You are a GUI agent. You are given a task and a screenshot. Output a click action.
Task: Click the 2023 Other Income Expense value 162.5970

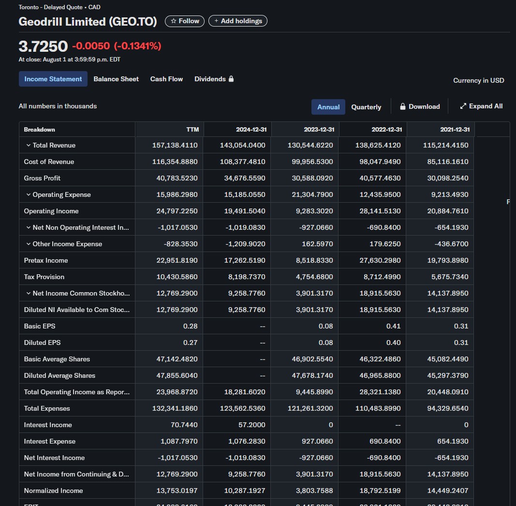(x=317, y=244)
